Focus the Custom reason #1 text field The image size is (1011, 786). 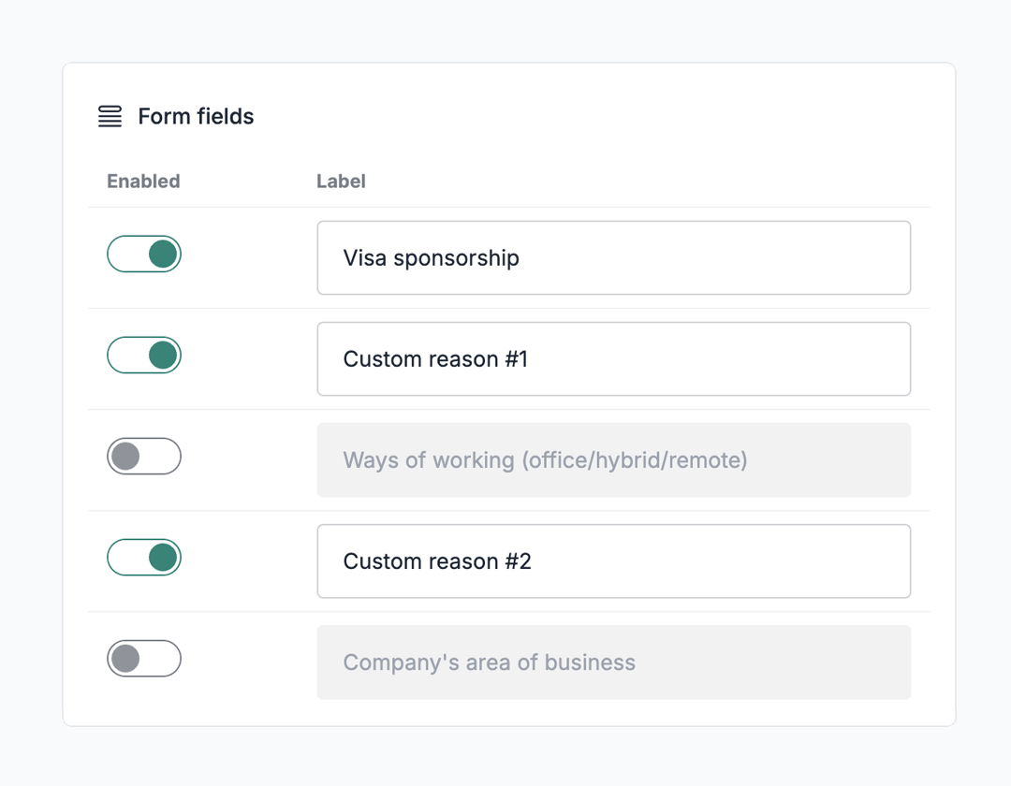click(x=613, y=359)
